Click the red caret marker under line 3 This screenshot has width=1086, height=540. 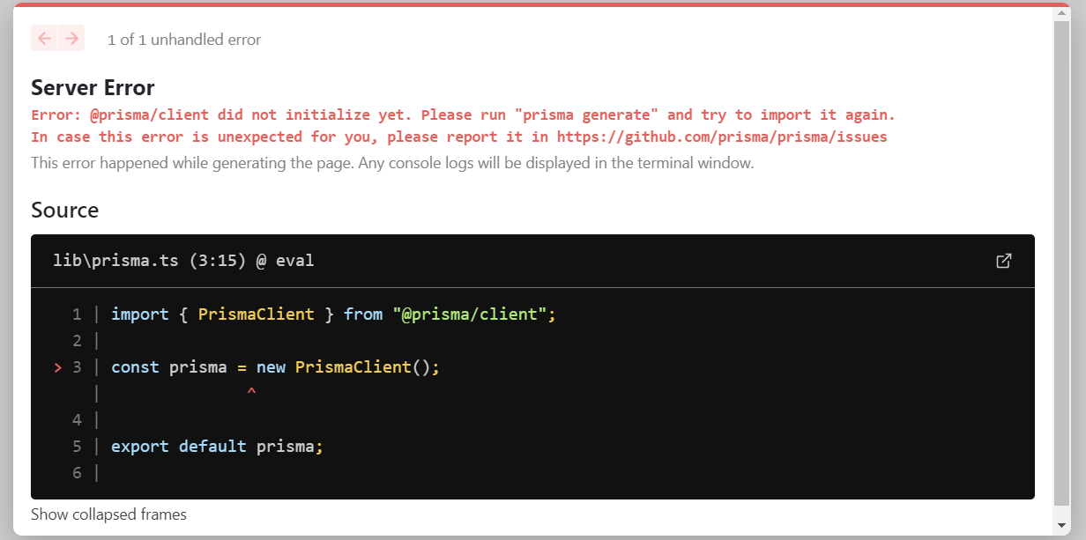click(x=251, y=392)
